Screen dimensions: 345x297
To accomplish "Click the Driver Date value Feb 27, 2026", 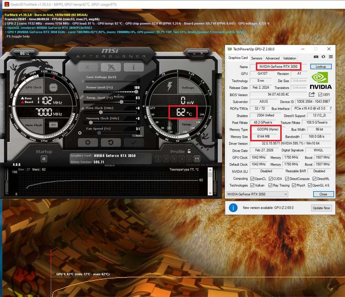I will click(x=264, y=150).
